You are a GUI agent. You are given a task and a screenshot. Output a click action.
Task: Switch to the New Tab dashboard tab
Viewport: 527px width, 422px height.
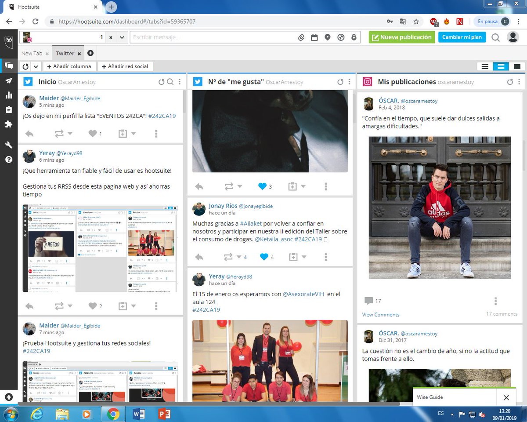pyautogui.click(x=32, y=53)
